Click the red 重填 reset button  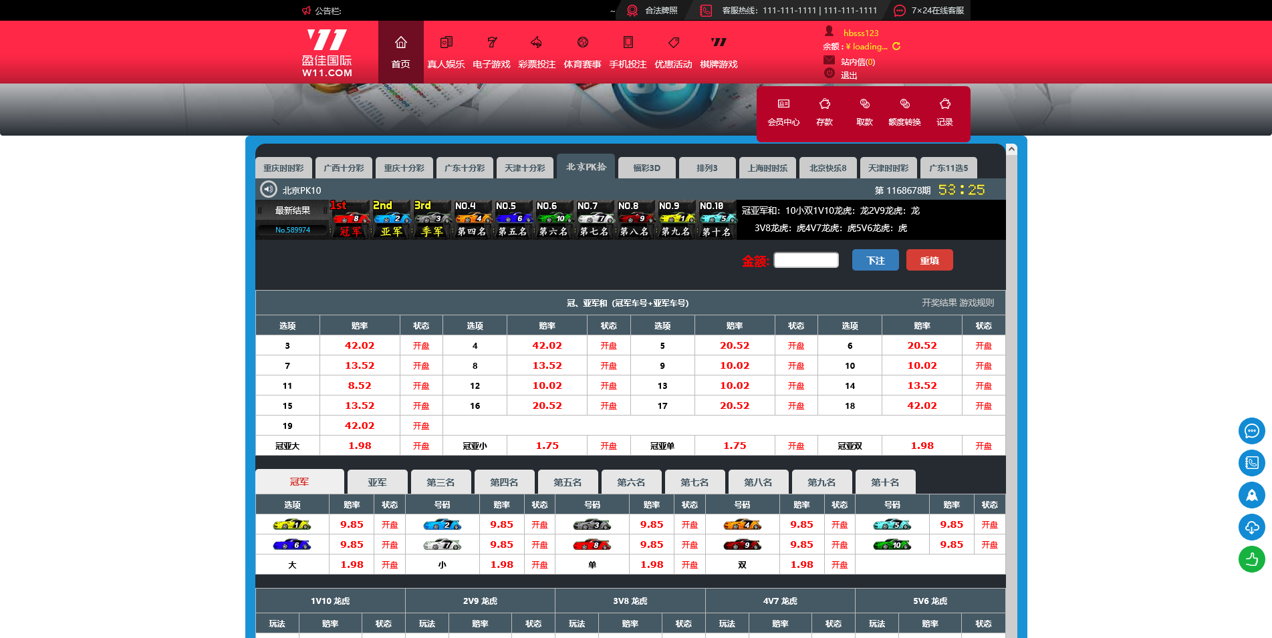pos(930,260)
